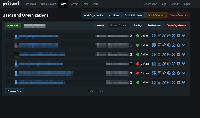
Task: Click audit log list icon in second row
Action: 159,45
